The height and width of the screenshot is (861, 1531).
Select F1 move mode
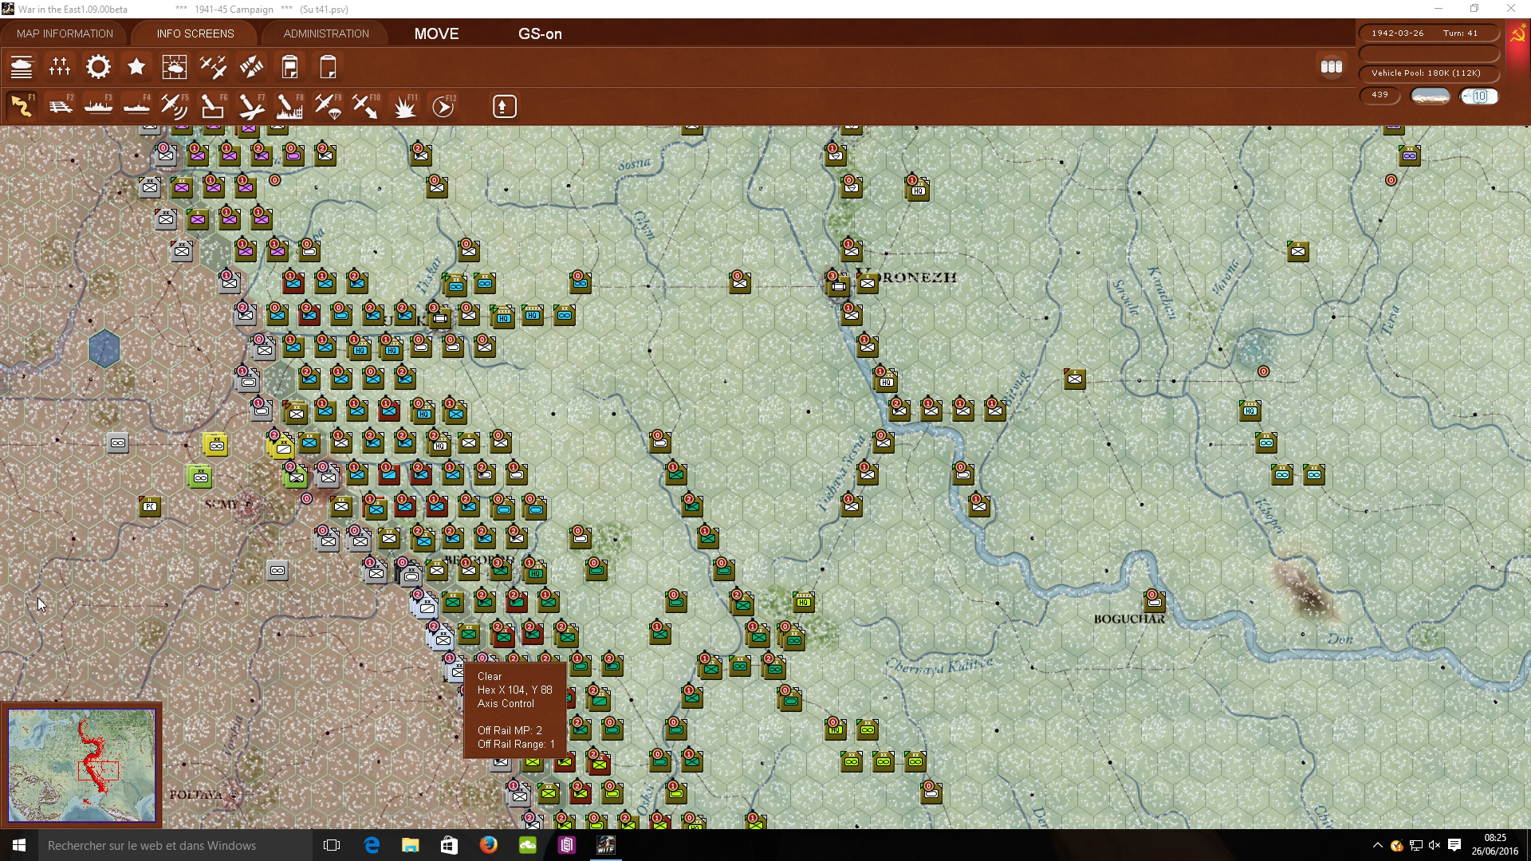tap(22, 106)
